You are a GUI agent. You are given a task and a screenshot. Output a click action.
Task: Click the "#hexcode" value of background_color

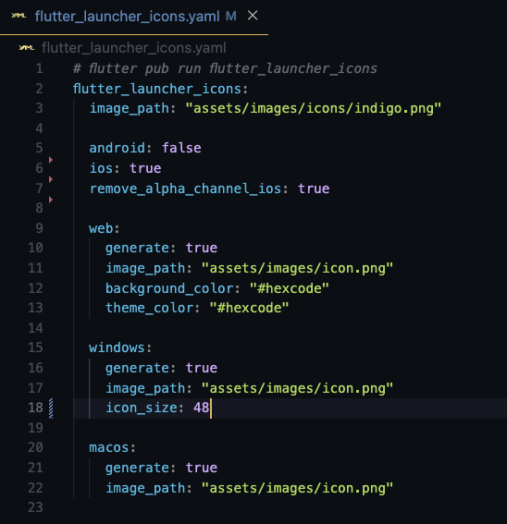click(x=290, y=288)
